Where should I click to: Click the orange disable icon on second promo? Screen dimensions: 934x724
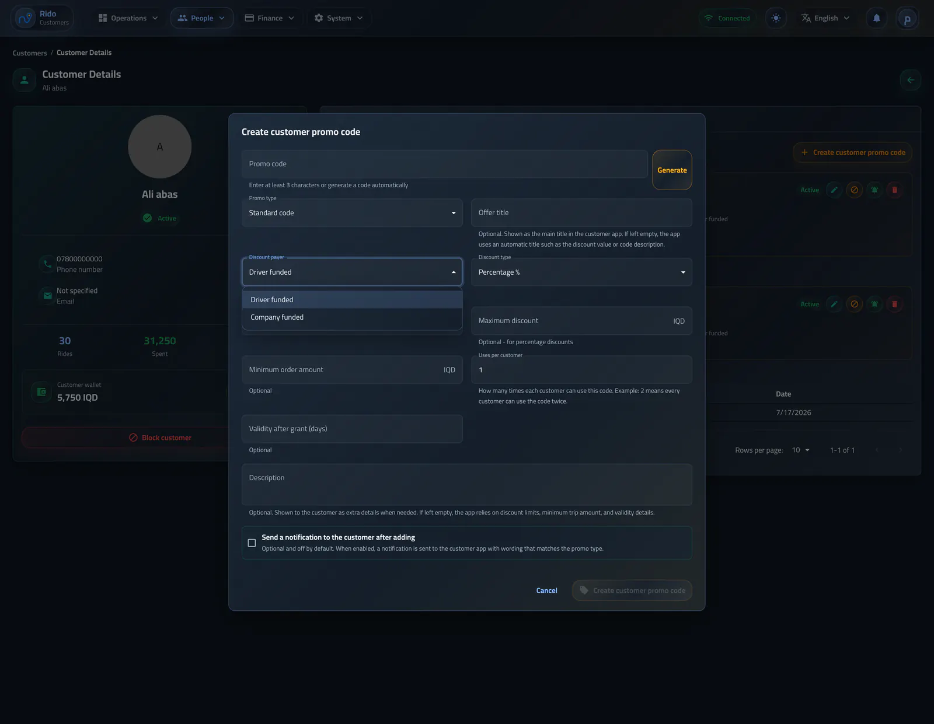[855, 305]
